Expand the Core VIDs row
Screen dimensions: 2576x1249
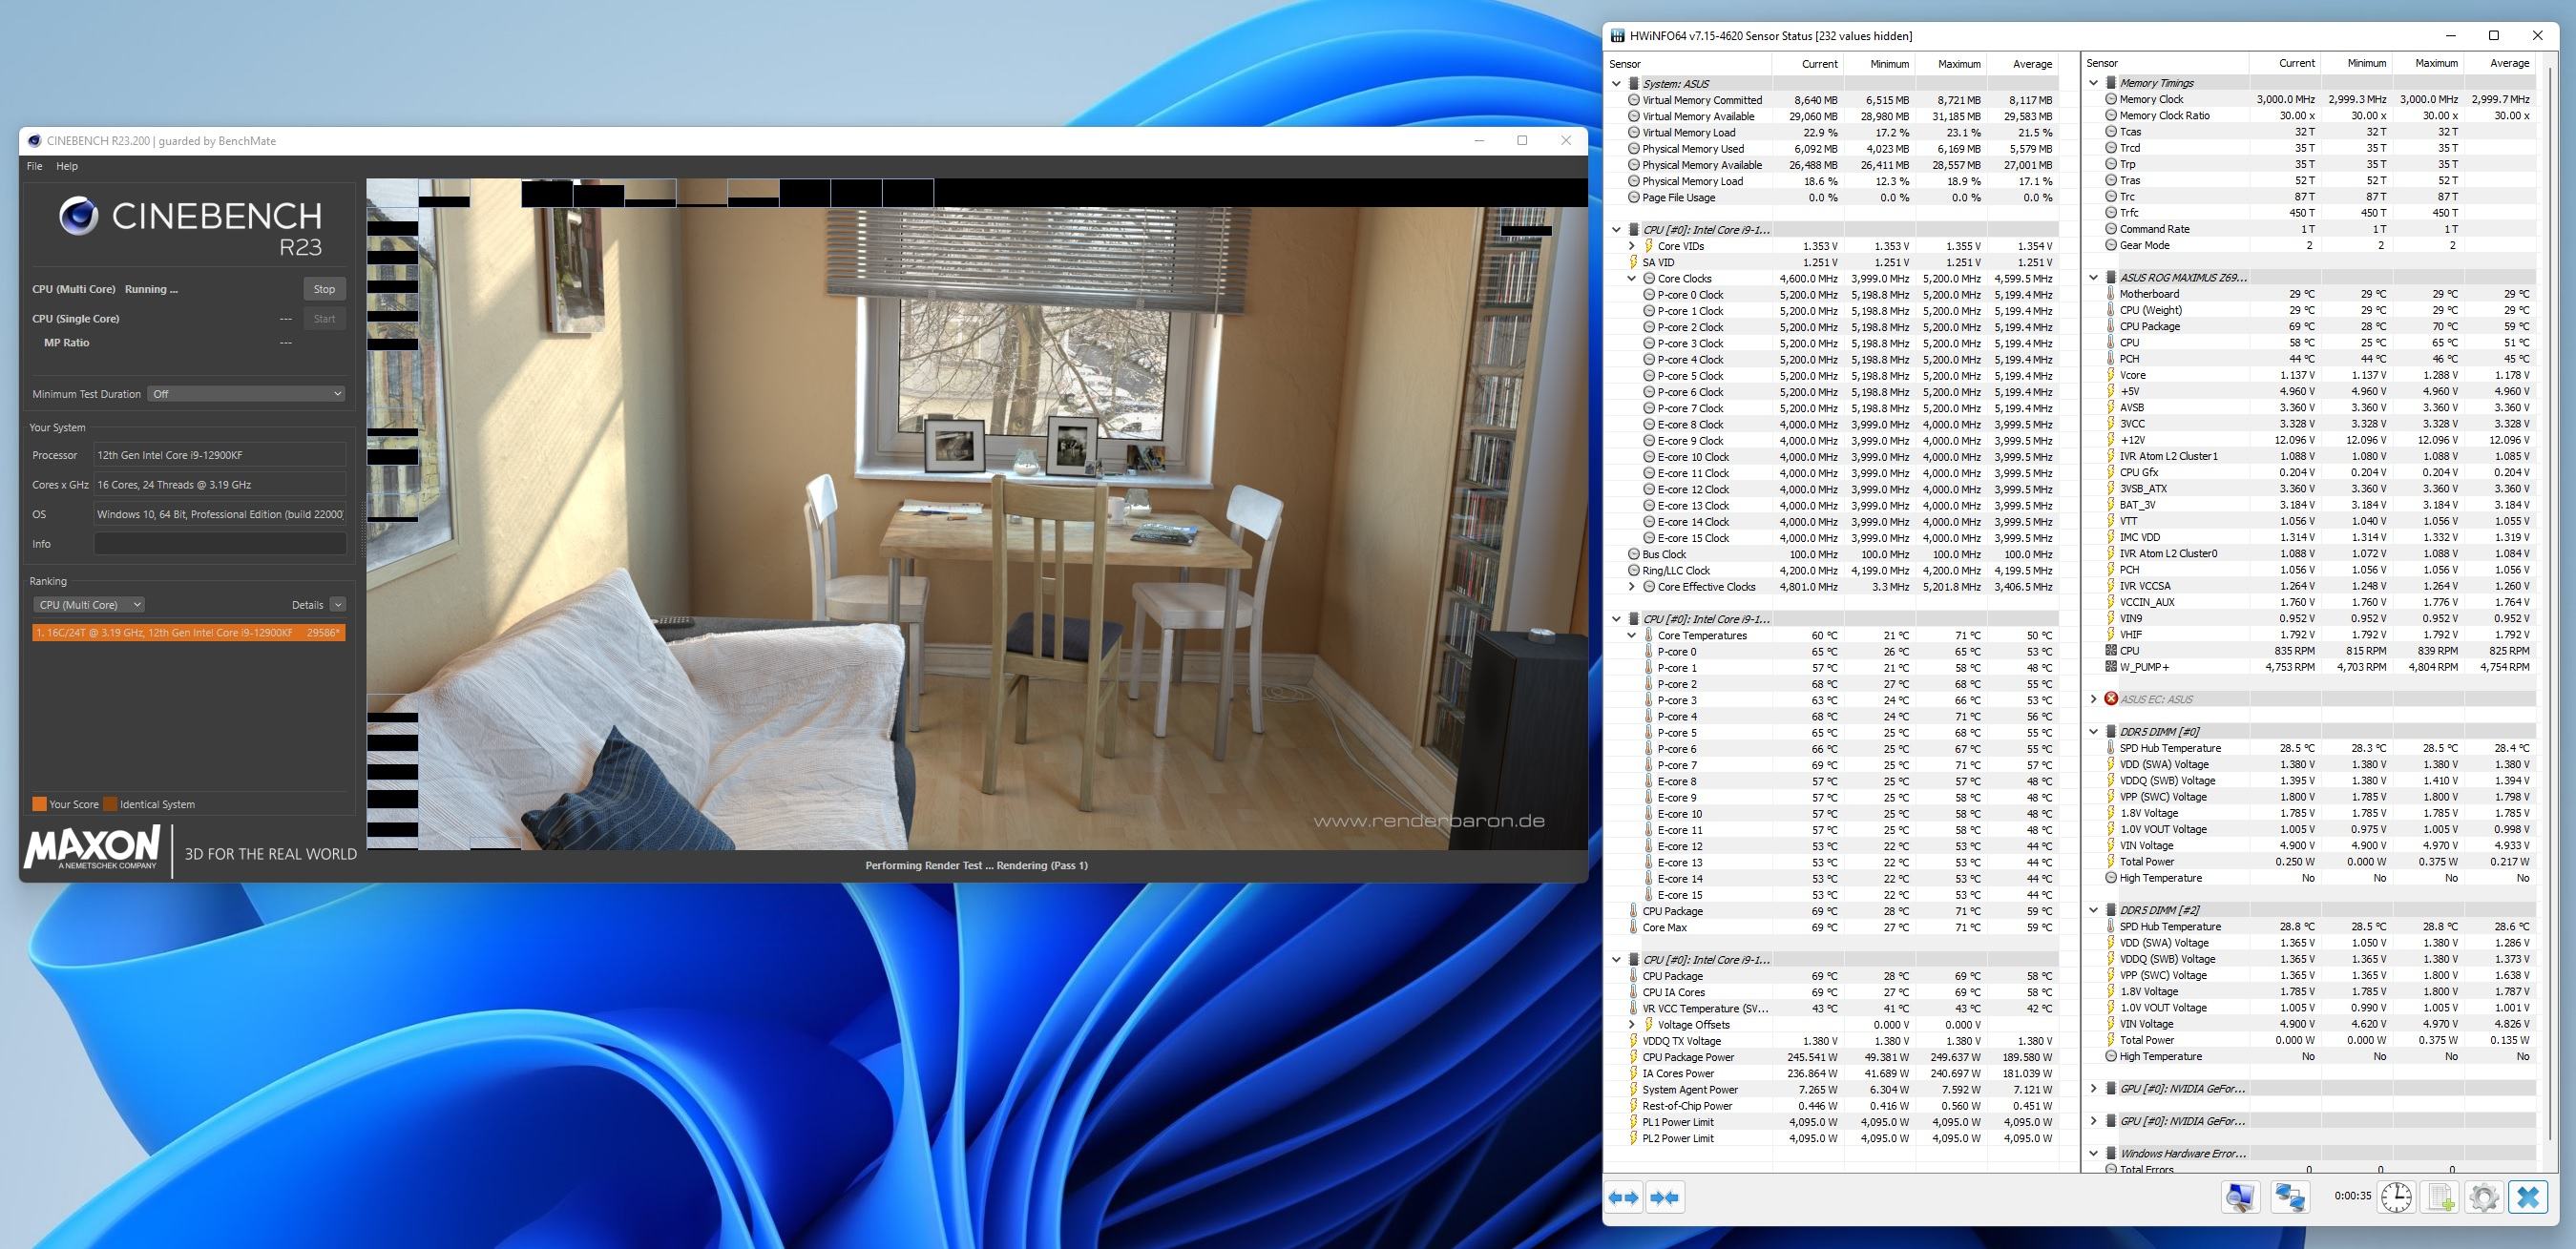point(1632,246)
